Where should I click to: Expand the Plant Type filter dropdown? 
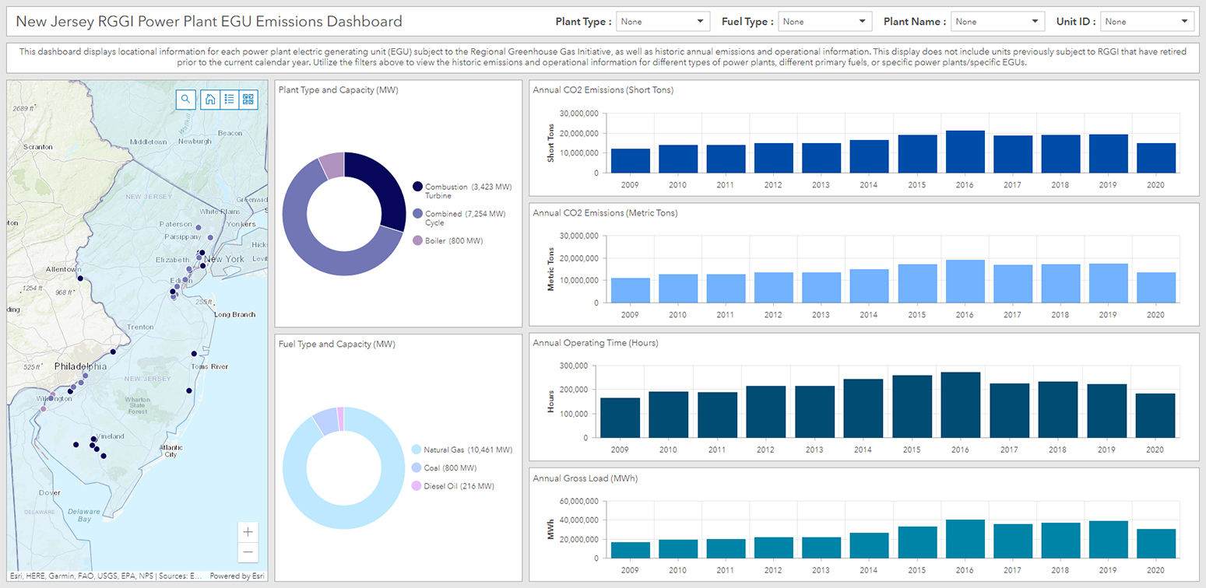point(663,22)
